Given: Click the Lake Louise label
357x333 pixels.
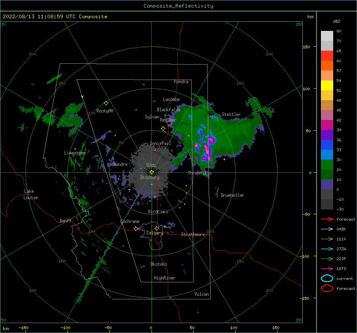Looking at the screenshot, I should pyautogui.click(x=31, y=194).
